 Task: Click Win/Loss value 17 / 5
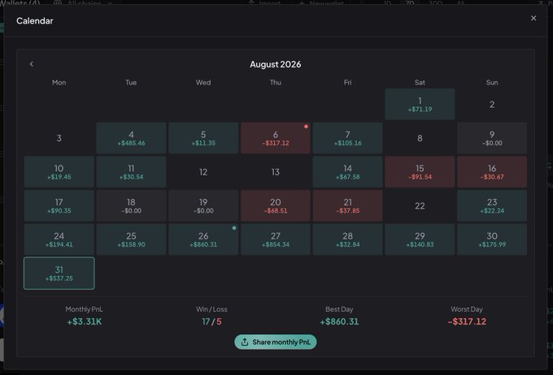[211, 321]
